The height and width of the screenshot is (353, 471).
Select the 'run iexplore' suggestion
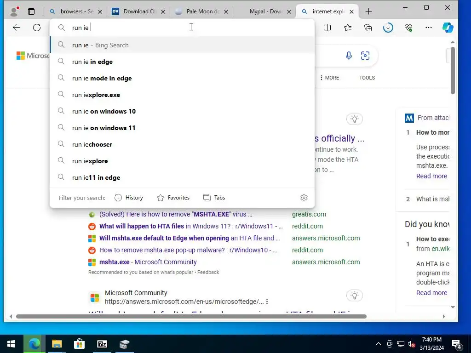click(182, 160)
